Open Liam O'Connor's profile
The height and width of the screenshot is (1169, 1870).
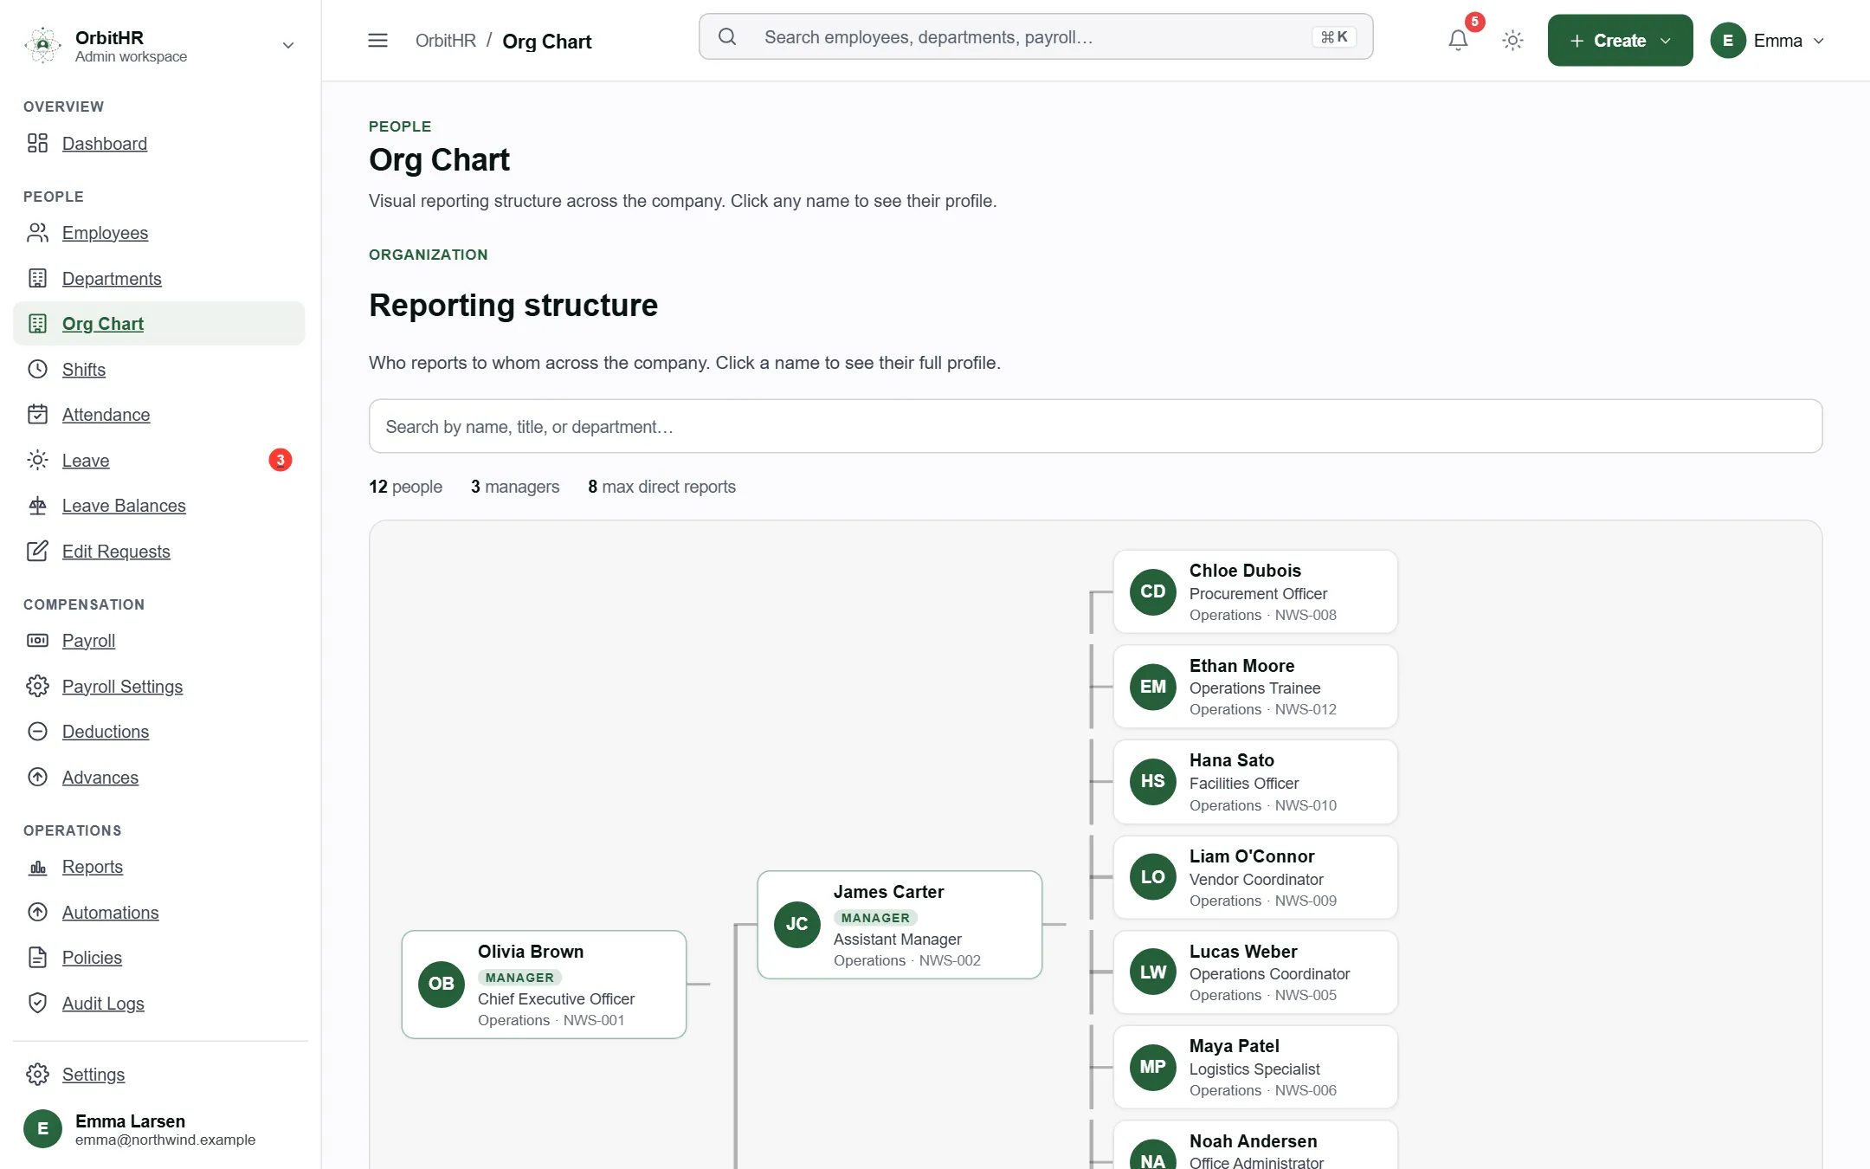pos(1255,877)
